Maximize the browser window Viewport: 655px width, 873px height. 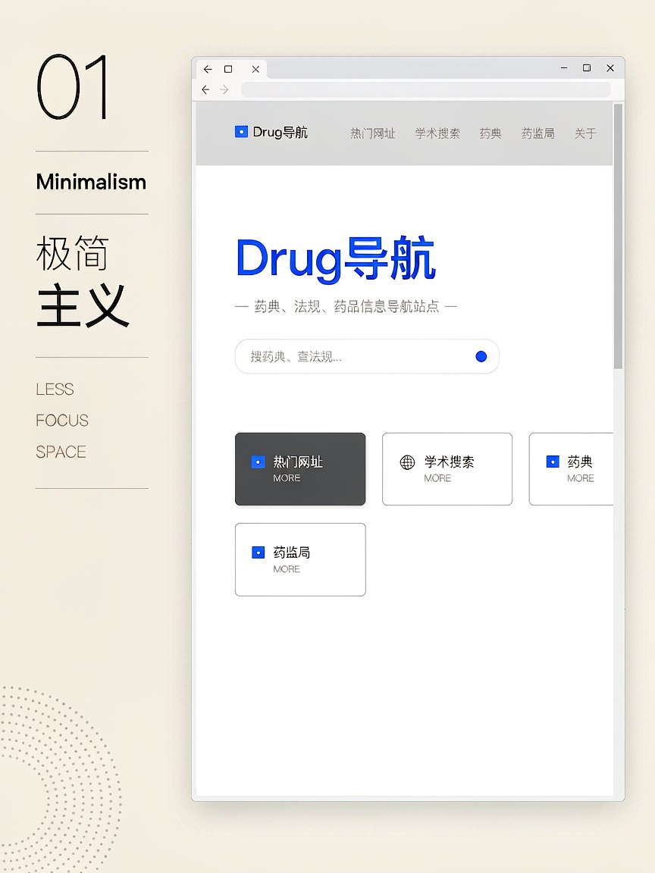587,68
